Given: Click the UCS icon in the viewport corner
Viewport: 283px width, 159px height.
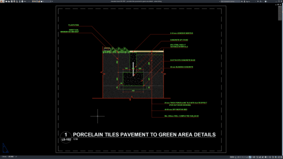Looking at the screenshot, I should 5,148.
